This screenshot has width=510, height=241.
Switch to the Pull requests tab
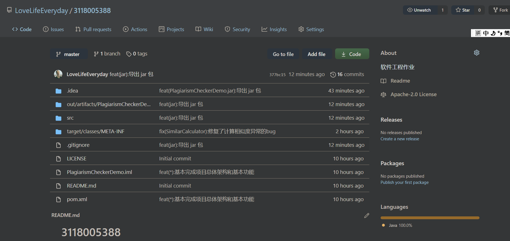[x=94, y=29]
